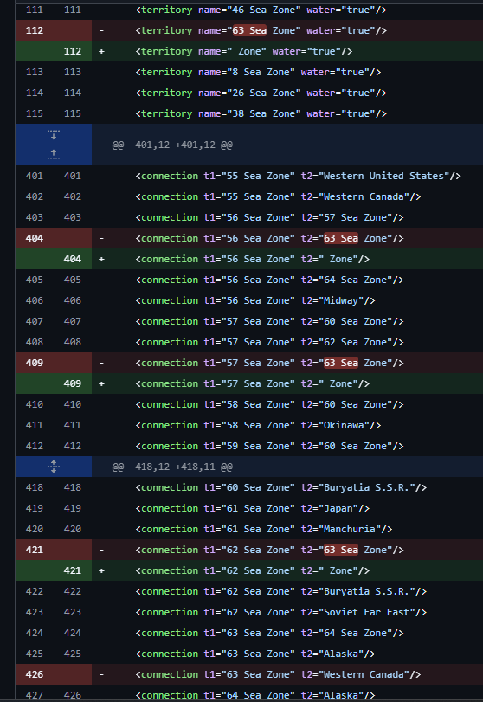Click the 63 Sea Zone to 64 Sea Zone line

[x=269, y=633]
